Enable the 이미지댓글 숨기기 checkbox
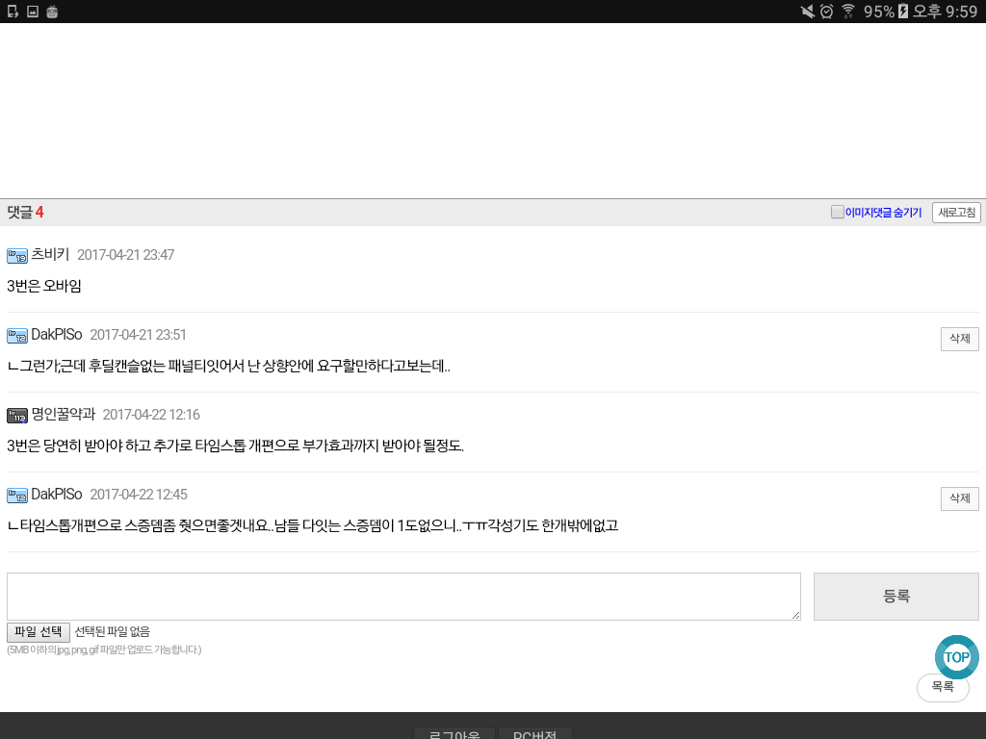This screenshot has width=986, height=739. (838, 213)
